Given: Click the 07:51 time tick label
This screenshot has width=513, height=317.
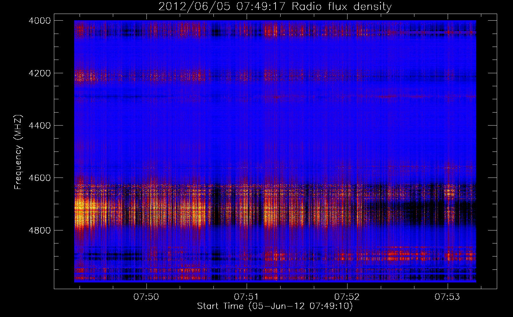Looking at the screenshot, I should coord(247,297).
